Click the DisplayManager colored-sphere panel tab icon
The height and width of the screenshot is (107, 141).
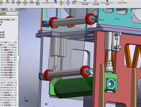pyautogui.click(x=4, y=14)
